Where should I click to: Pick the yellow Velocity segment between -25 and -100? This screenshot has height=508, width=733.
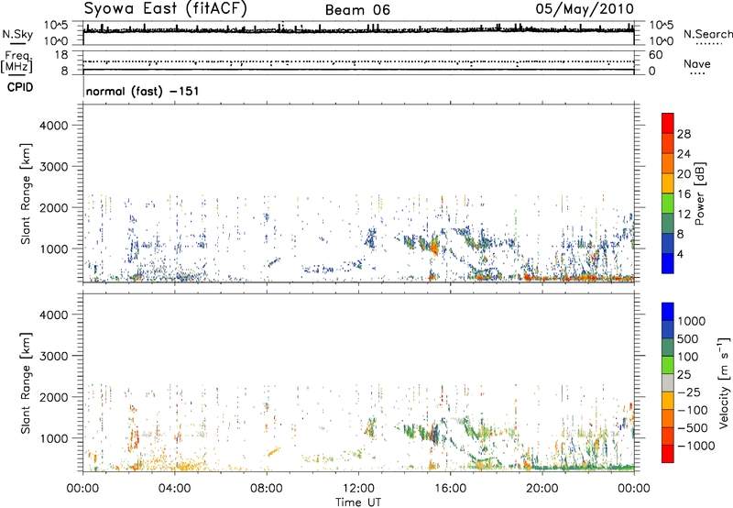click(668, 401)
